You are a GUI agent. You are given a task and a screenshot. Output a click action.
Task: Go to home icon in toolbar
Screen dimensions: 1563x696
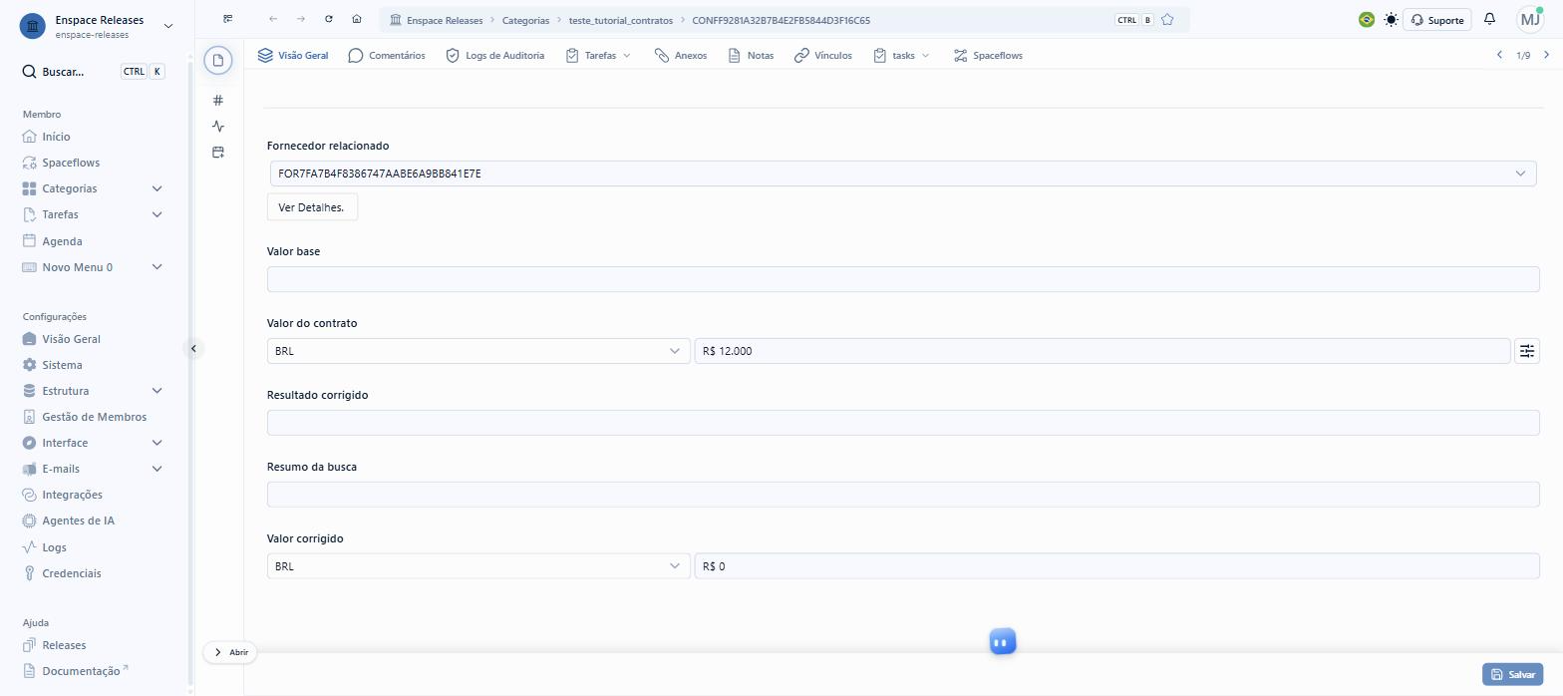tap(357, 19)
